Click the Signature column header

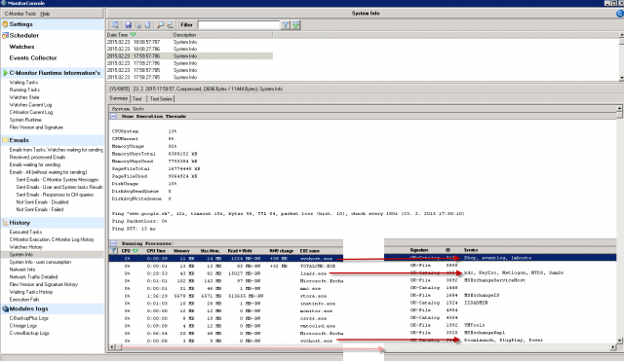(x=419, y=250)
